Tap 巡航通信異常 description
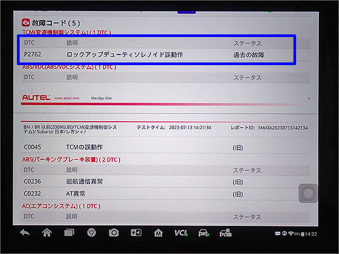 tap(84, 182)
